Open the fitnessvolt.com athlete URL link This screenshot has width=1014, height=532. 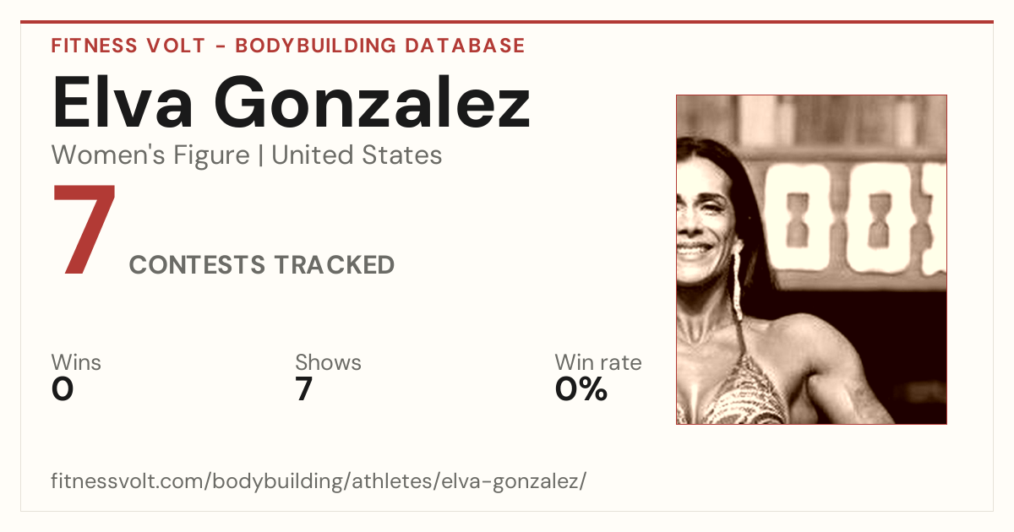pos(319,482)
